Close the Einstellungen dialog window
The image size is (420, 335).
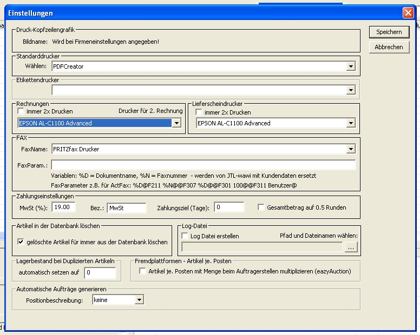click(408, 12)
